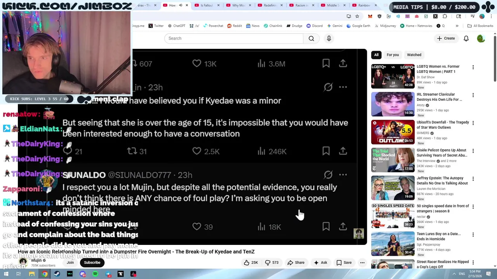Image resolution: width=497 pixels, height=279 pixels.
Task: Open more actions ellipsis below video
Action: point(362,263)
